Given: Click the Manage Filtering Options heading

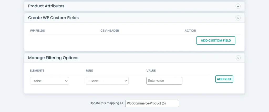Looking at the screenshot, I should [53, 58].
